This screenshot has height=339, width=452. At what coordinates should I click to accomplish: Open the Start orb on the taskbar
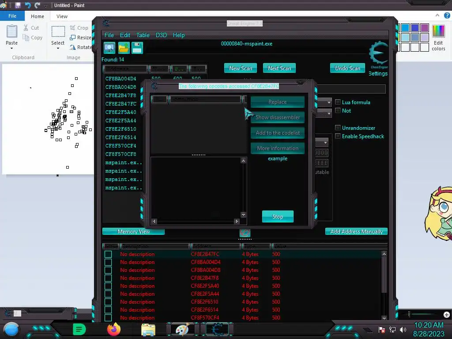click(x=11, y=329)
